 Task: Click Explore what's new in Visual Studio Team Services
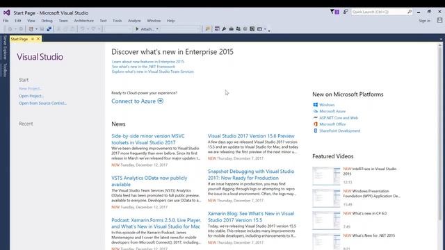[x=153, y=72]
